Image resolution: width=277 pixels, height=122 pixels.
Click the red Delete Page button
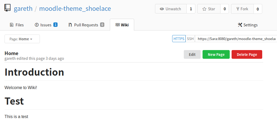pyautogui.click(x=247, y=55)
